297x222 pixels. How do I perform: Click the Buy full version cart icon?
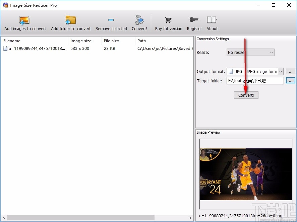[x=168, y=20]
